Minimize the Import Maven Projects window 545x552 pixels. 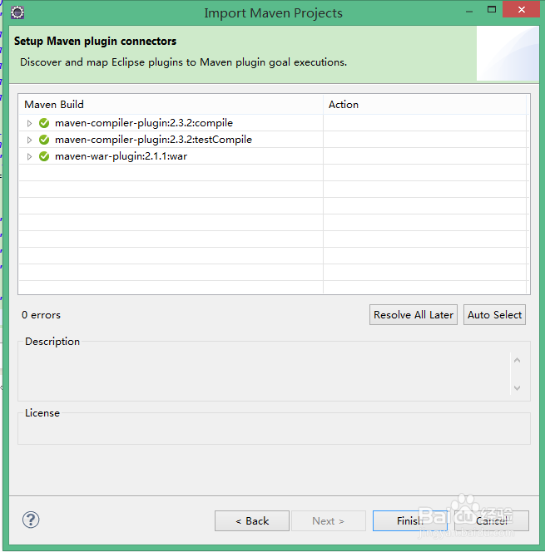coord(469,12)
